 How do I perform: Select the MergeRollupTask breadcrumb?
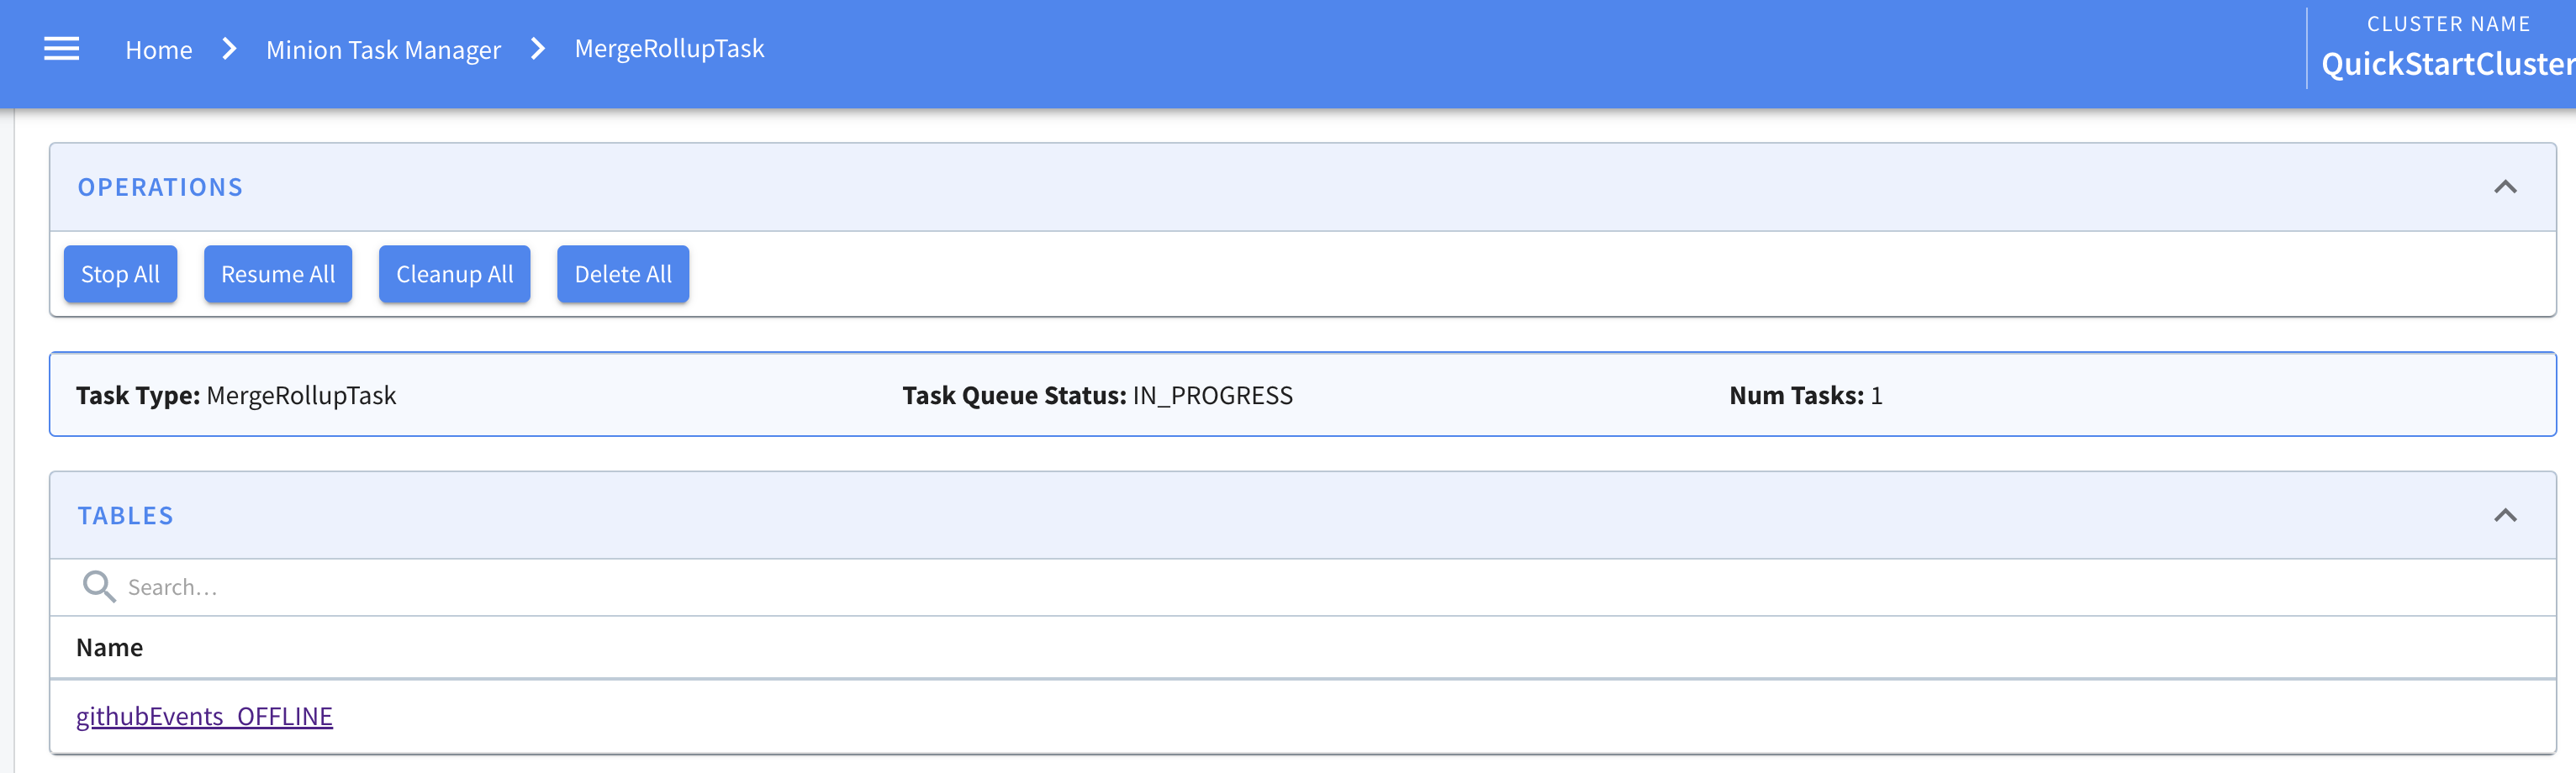pyautogui.click(x=669, y=49)
